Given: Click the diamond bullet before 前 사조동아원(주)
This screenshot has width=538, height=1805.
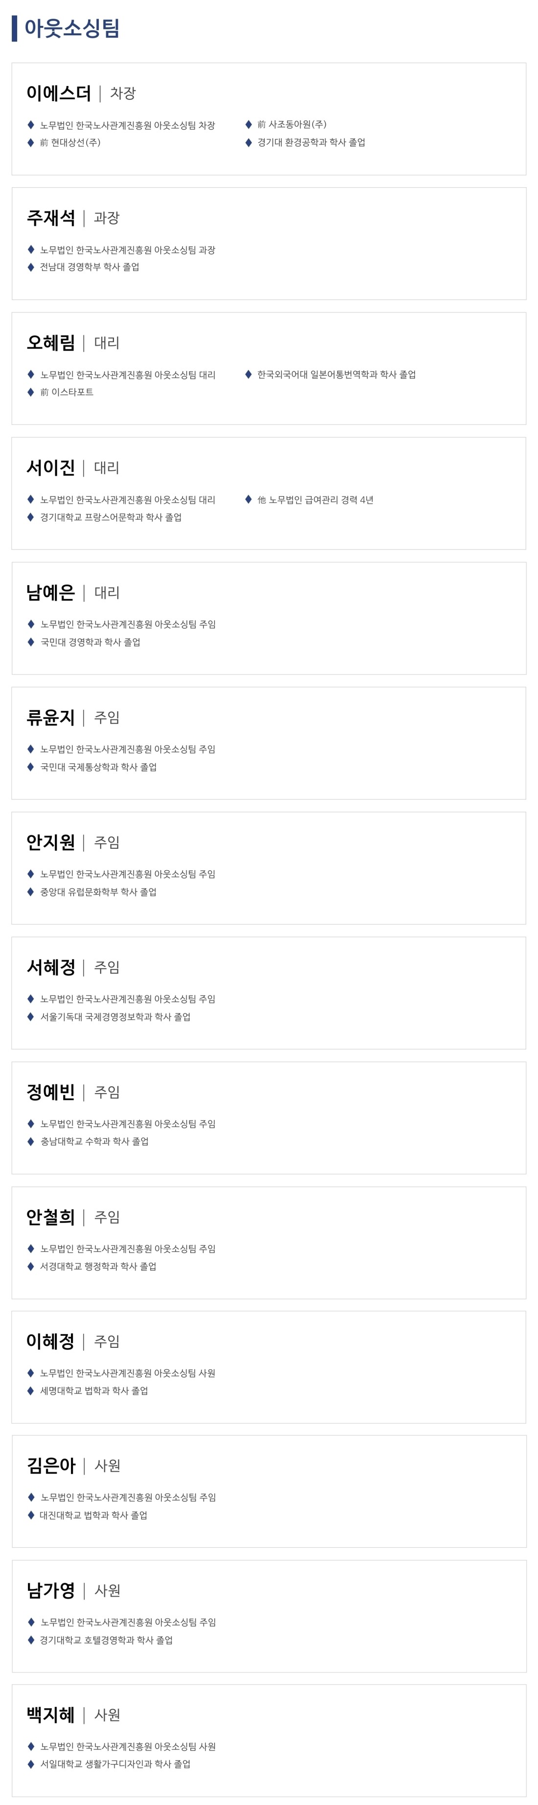Looking at the screenshot, I should [x=248, y=125].
